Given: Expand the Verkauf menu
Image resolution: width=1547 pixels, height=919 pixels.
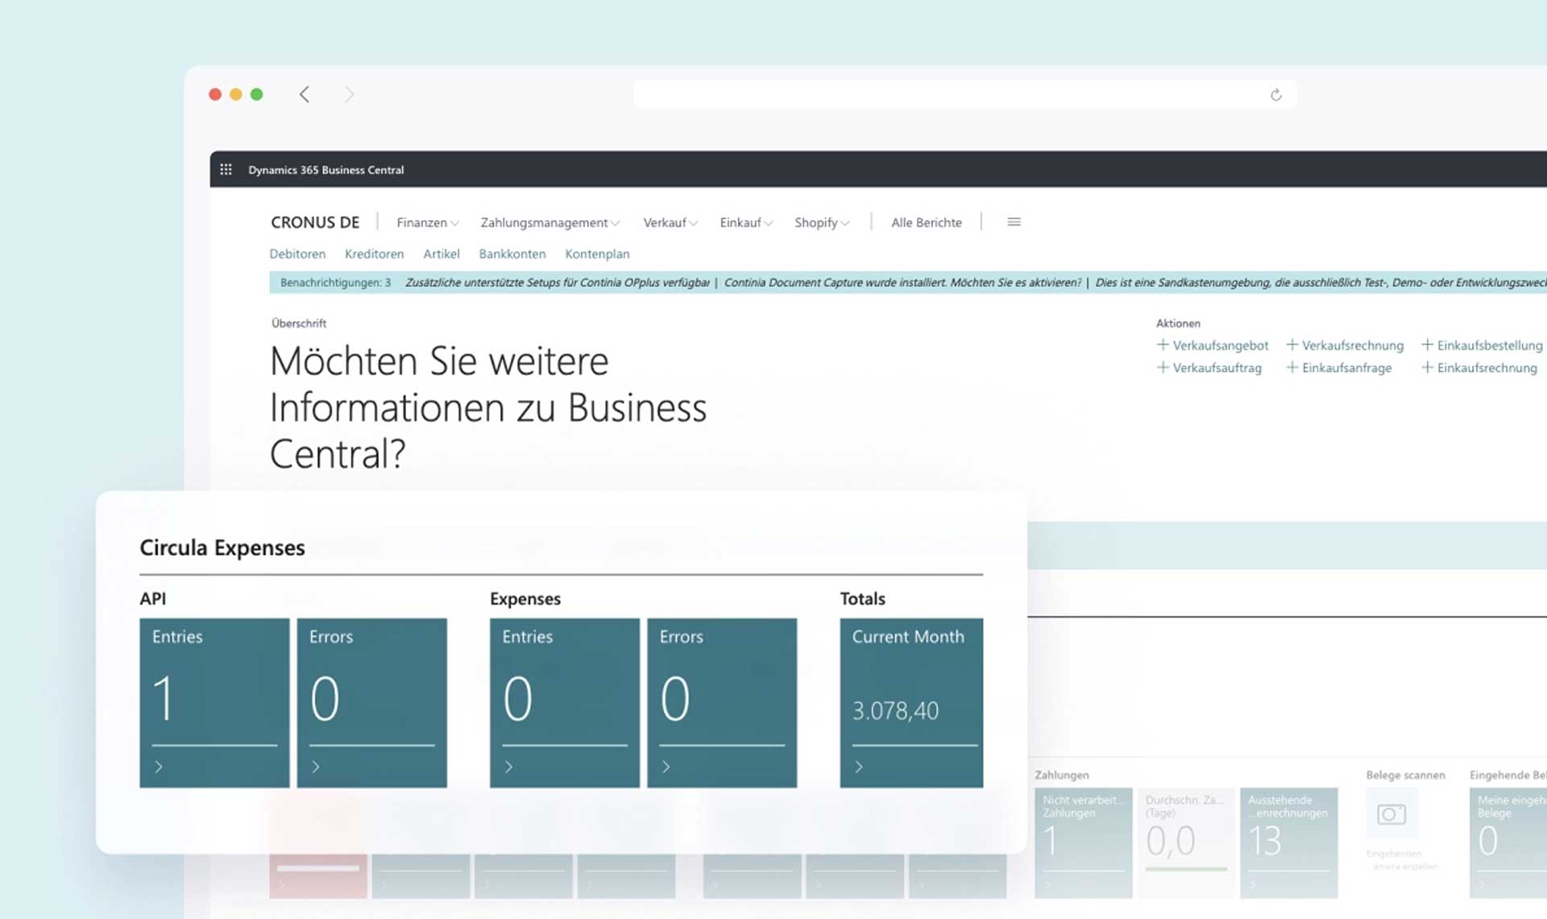Looking at the screenshot, I should (x=670, y=222).
